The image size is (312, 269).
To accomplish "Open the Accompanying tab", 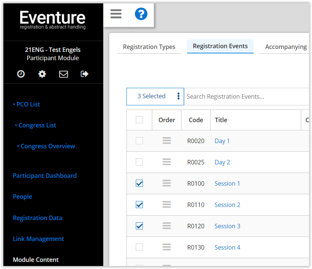I will point(285,46).
